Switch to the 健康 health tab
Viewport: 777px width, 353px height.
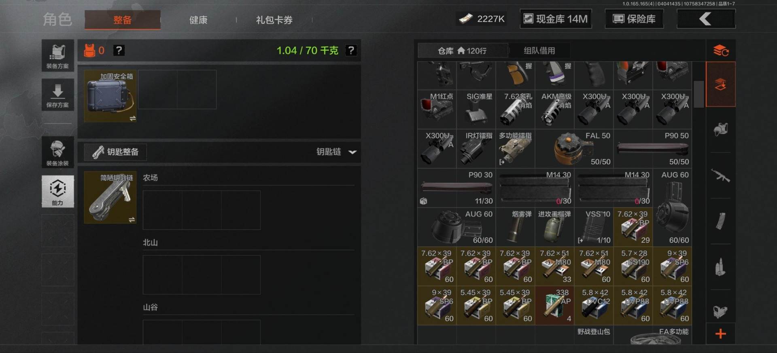(x=198, y=20)
